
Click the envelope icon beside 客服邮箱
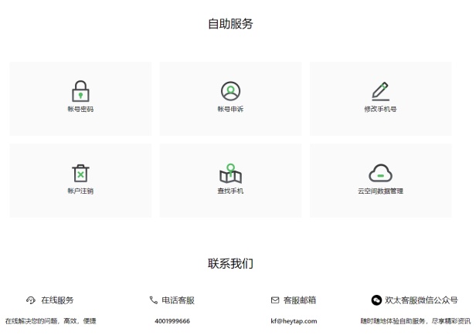[x=274, y=300]
